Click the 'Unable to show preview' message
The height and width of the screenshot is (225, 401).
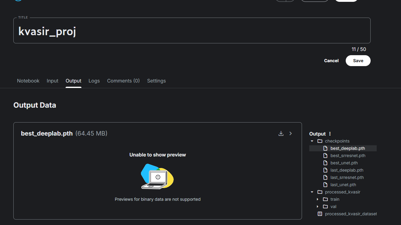tap(158, 155)
